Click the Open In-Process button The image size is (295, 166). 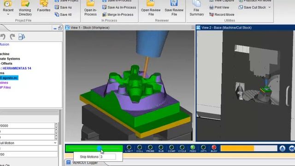tap(90, 8)
